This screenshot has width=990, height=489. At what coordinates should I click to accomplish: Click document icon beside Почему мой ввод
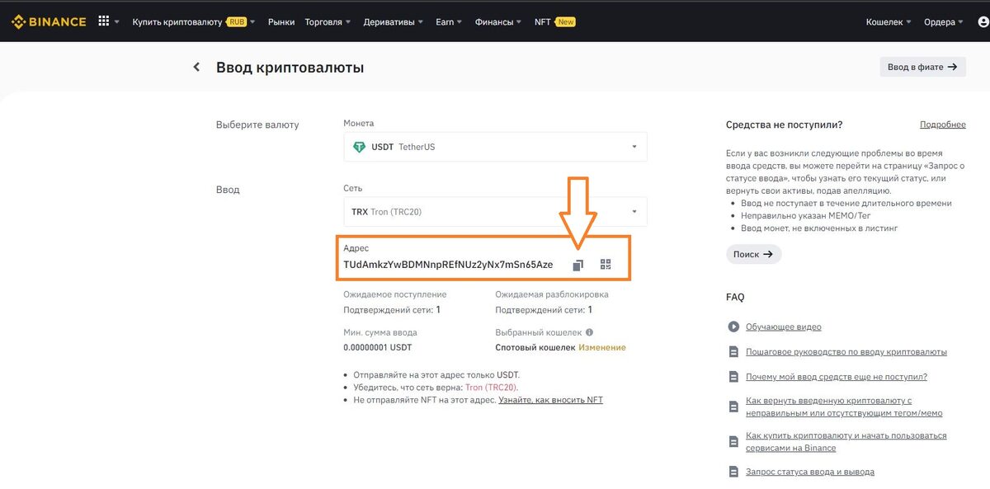click(733, 376)
